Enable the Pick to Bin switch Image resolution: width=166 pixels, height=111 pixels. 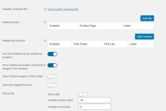[83, 94]
